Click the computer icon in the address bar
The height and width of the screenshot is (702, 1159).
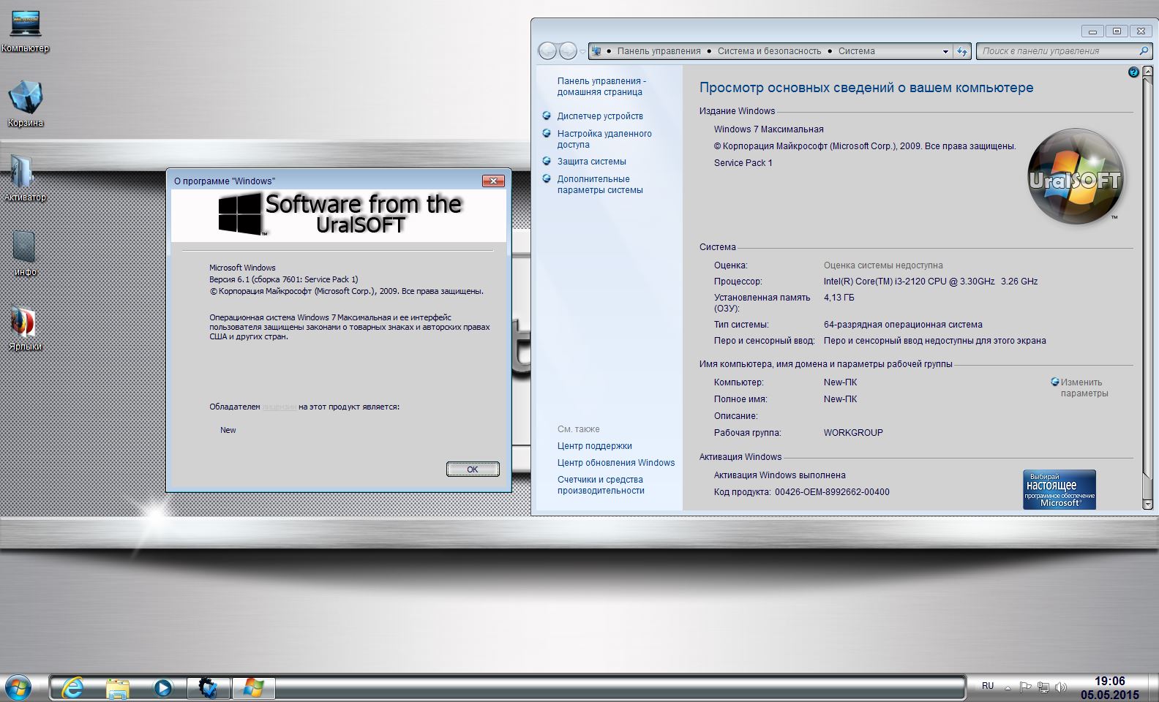click(596, 51)
